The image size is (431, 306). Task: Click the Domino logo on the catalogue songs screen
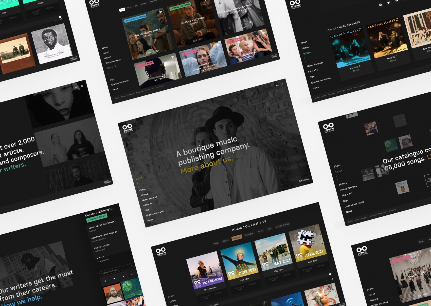(329, 128)
